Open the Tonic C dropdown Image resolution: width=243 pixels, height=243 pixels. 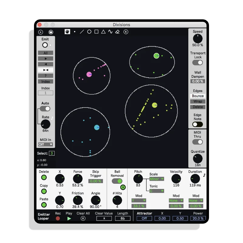[x=157, y=191]
